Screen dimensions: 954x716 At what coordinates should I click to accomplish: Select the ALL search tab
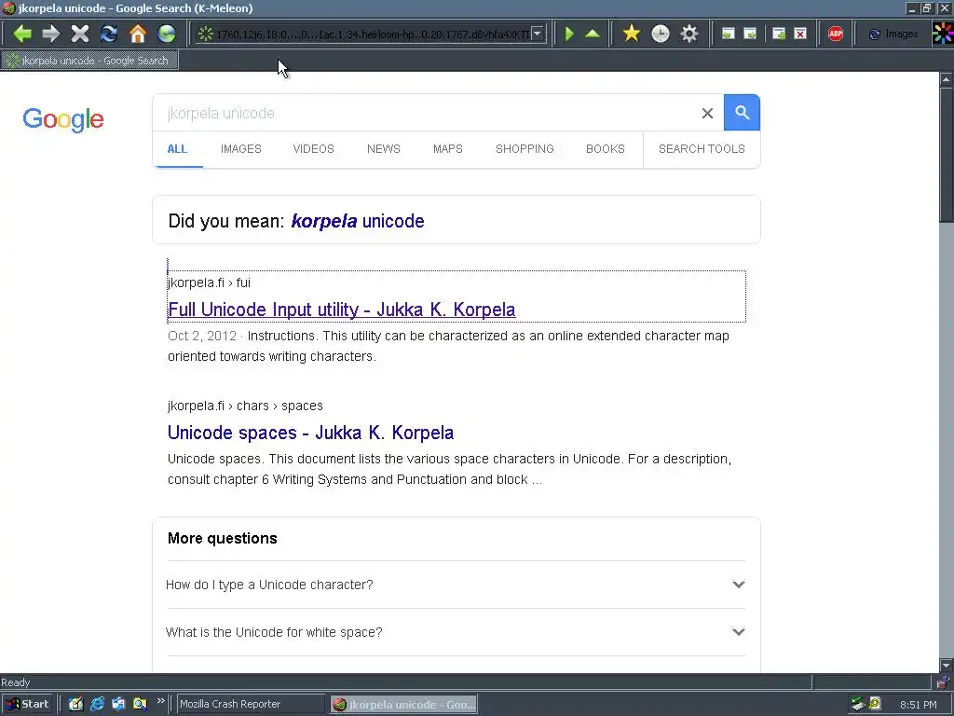click(177, 149)
